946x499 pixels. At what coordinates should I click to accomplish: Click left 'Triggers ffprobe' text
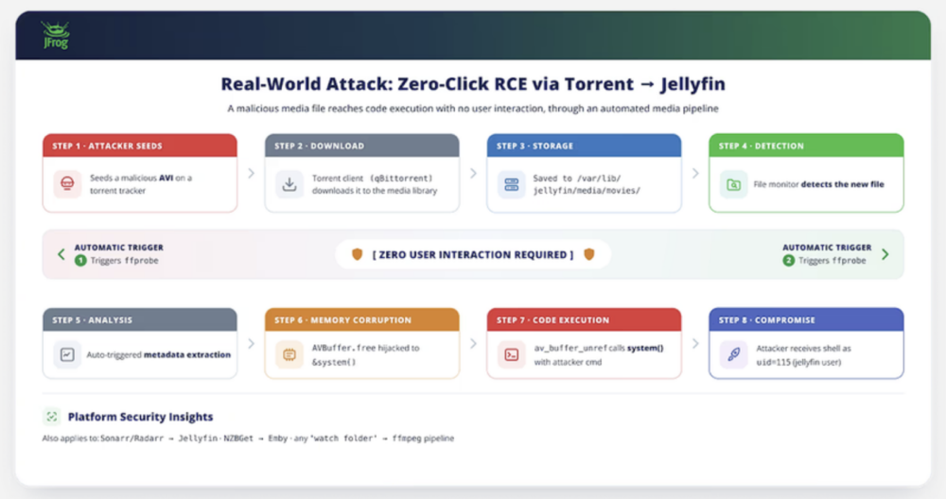pyautogui.click(x=124, y=260)
